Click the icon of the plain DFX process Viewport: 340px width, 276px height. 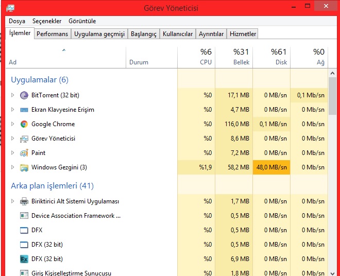pyautogui.click(x=24, y=230)
